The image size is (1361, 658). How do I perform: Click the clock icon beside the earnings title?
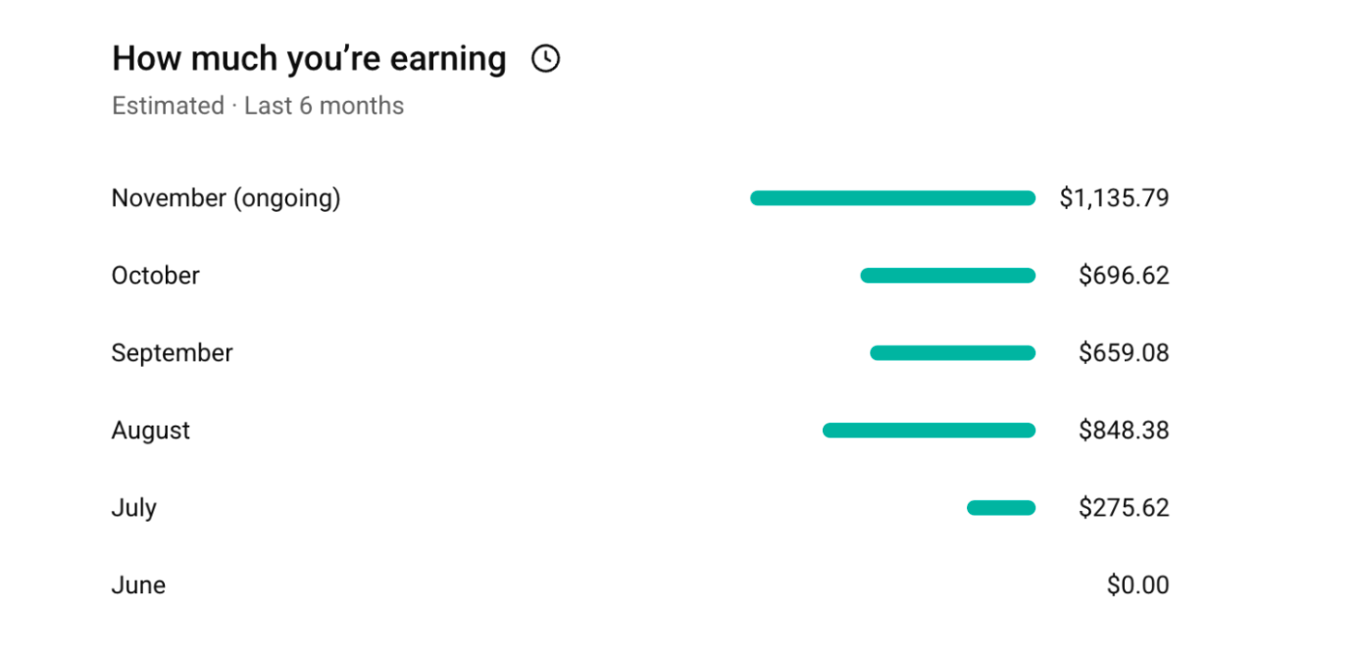(545, 60)
